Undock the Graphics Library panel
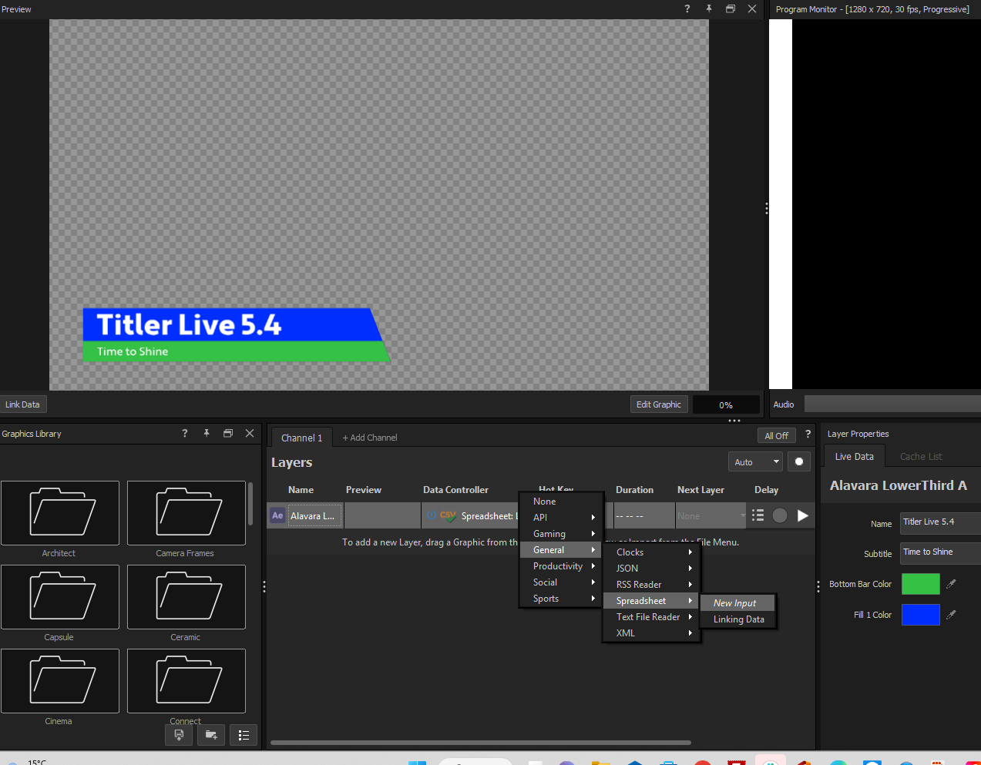This screenshot has height=765, width=981. 228,434
